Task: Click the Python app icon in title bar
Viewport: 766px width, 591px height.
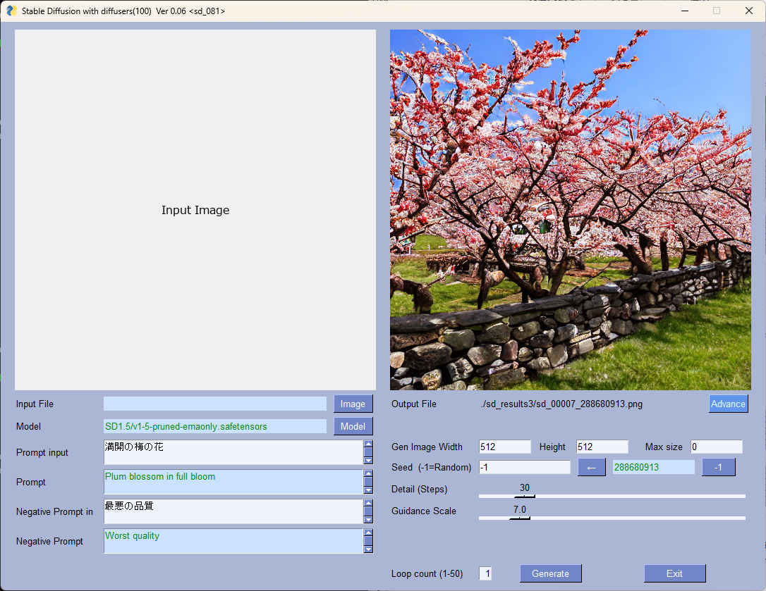Action: click(11, 11)
